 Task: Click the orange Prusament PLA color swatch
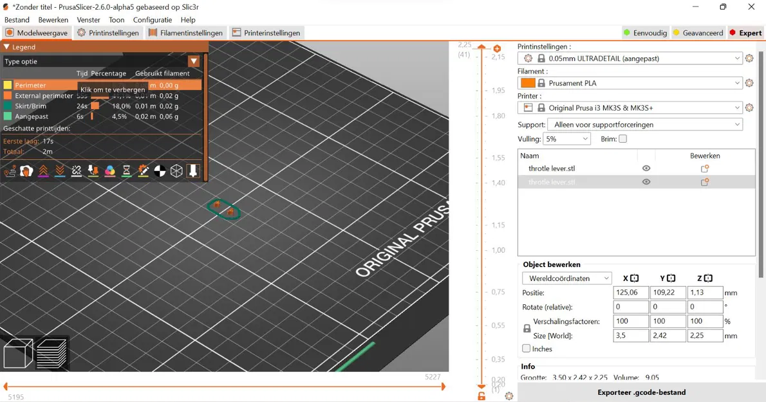click(528, 83)
